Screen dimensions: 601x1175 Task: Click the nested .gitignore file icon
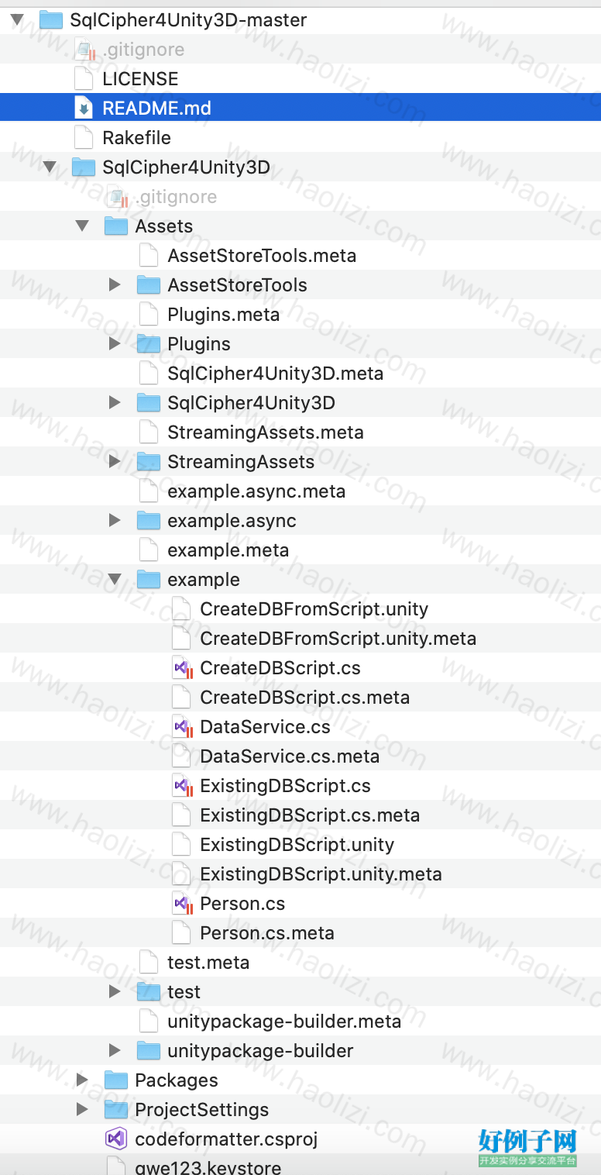116,197
